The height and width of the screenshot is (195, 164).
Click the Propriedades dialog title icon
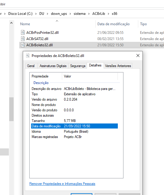pos(28,56)
